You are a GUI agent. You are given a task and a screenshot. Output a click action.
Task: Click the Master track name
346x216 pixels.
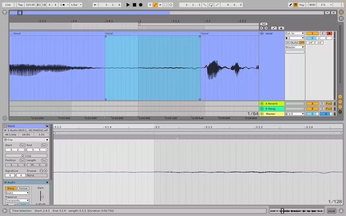[x=271, y=114]
